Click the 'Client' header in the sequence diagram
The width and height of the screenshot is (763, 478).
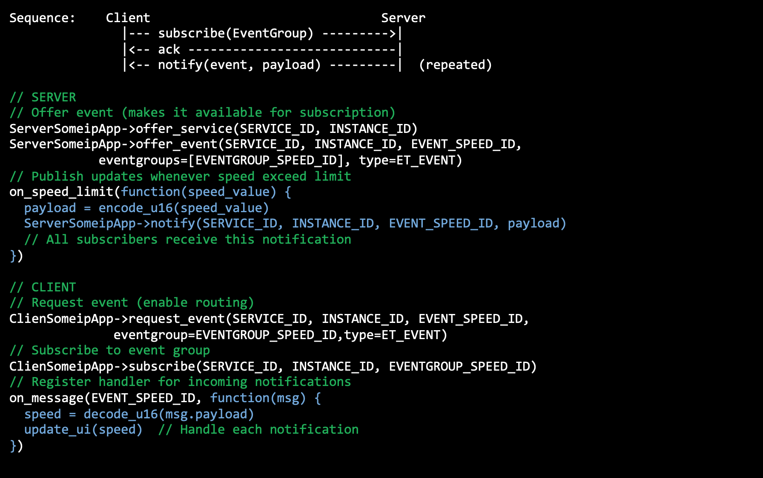(x=128, y=18)
